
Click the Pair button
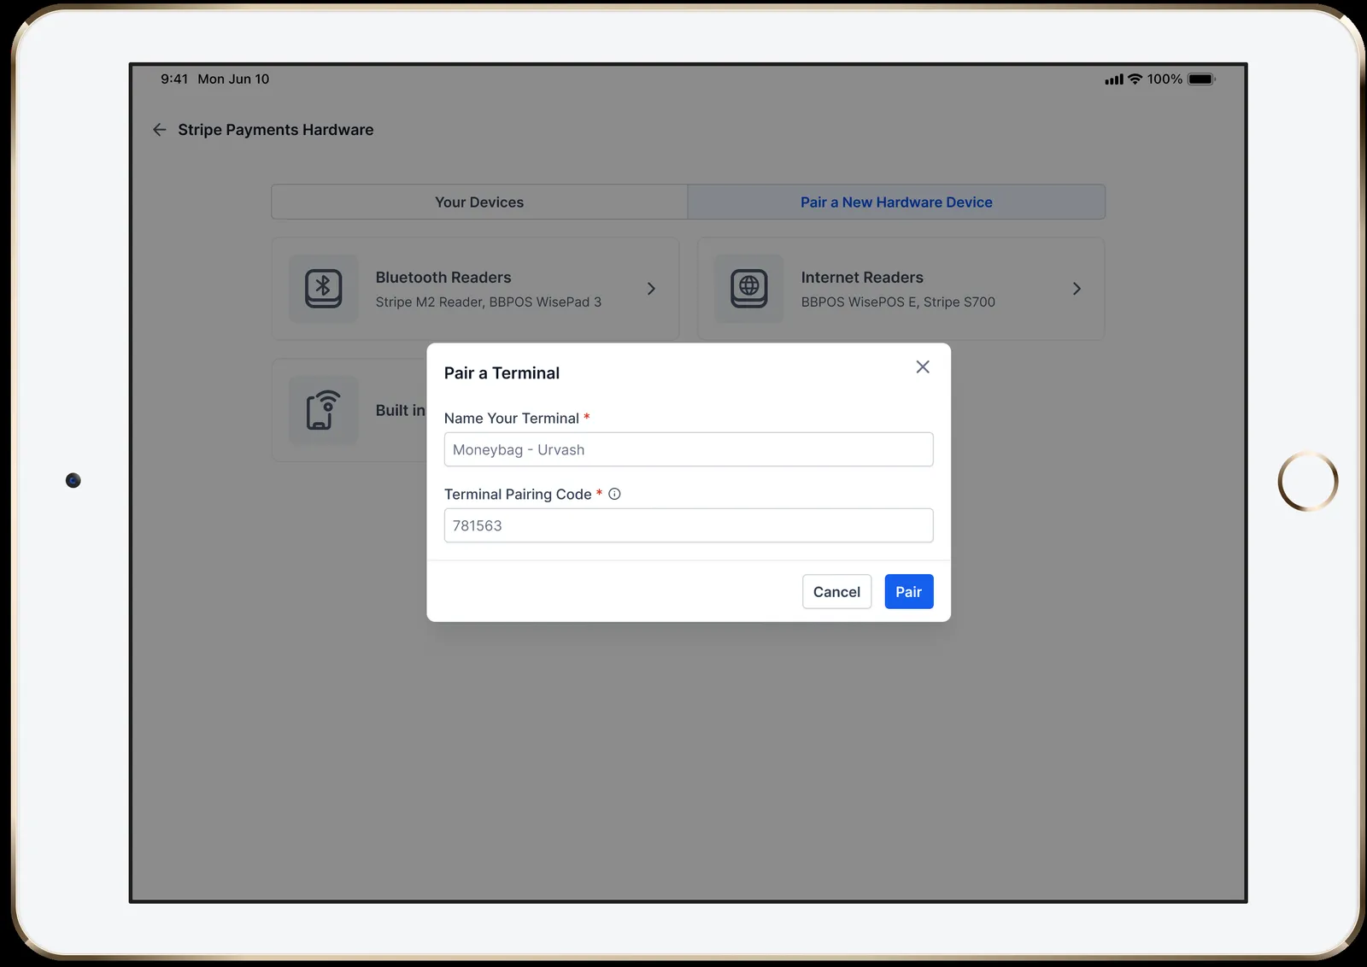[x=908, y=592]
